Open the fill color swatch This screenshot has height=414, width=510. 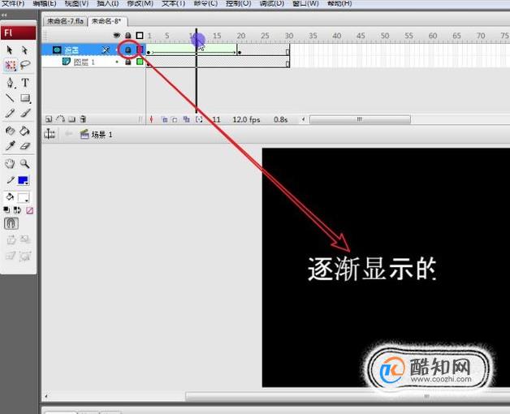pyautogui.click(x=24, y=197)
